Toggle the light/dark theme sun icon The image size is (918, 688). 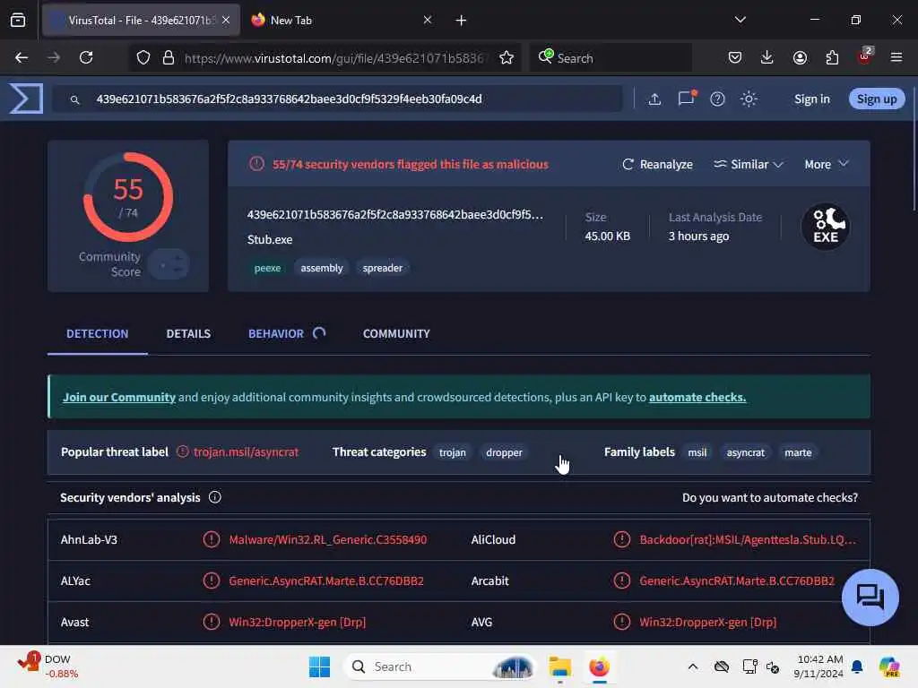coord(749,99)
